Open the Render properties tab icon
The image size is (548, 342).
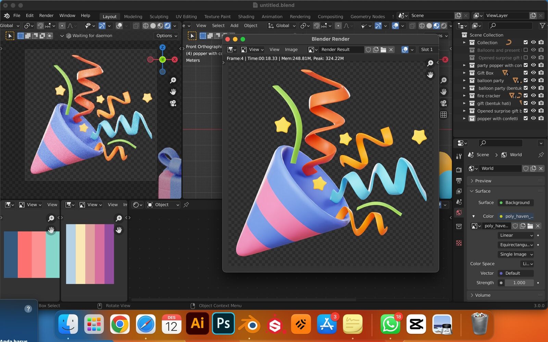[x=459, y=170]
